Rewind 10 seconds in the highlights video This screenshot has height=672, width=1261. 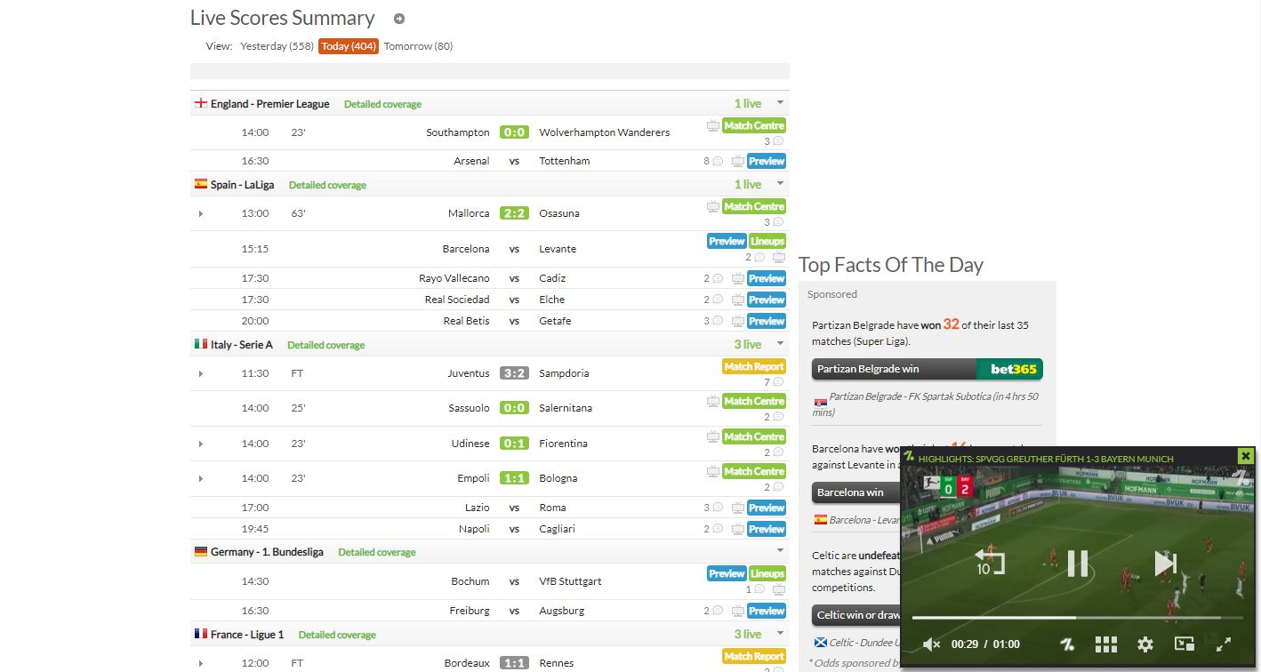pos(989,563)
